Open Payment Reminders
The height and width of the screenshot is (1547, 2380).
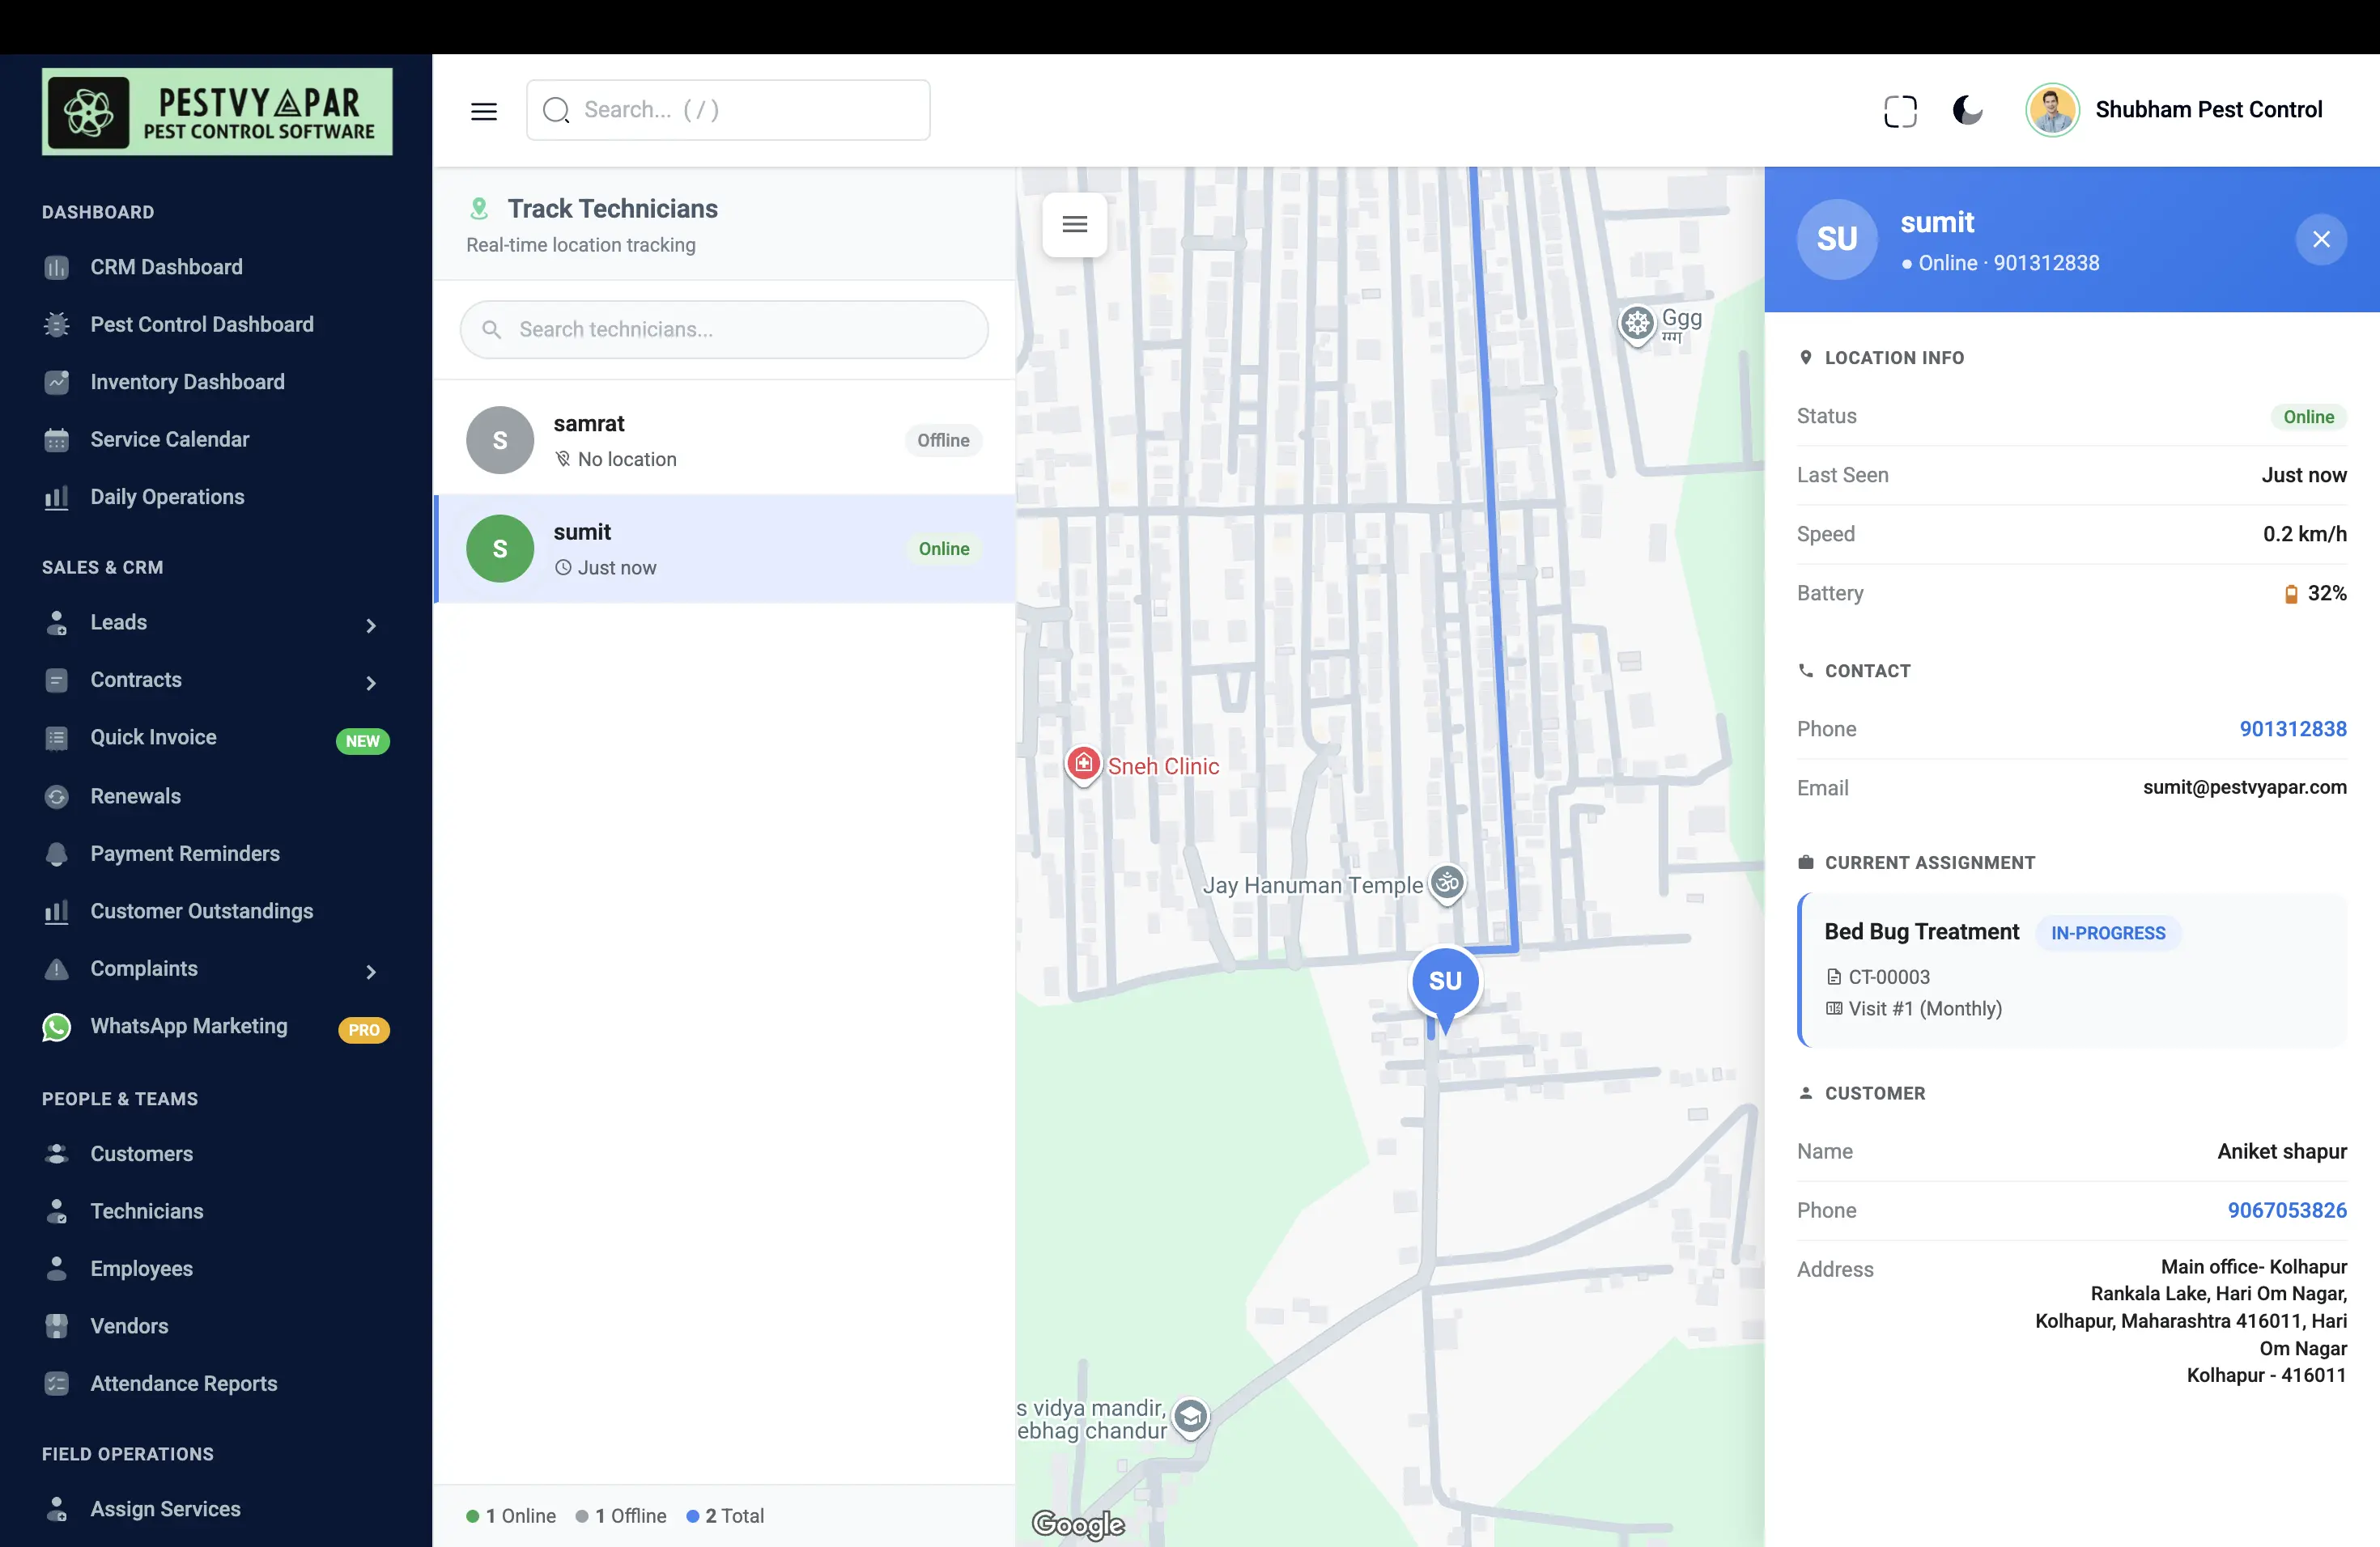point(185,854)
